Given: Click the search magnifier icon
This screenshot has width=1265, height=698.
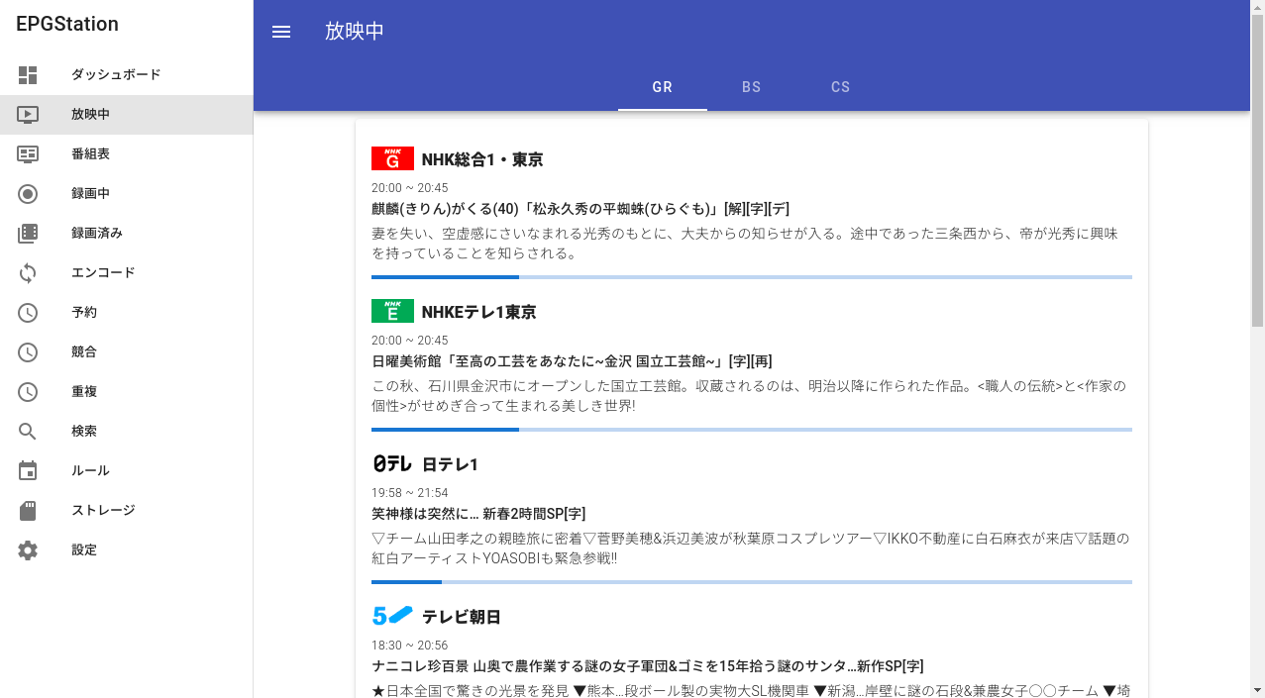Looking at the screenshot, I should pyautogui.click(x=28, y=432).
